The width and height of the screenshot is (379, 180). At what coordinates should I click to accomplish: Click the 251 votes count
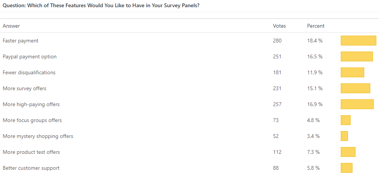277,56
